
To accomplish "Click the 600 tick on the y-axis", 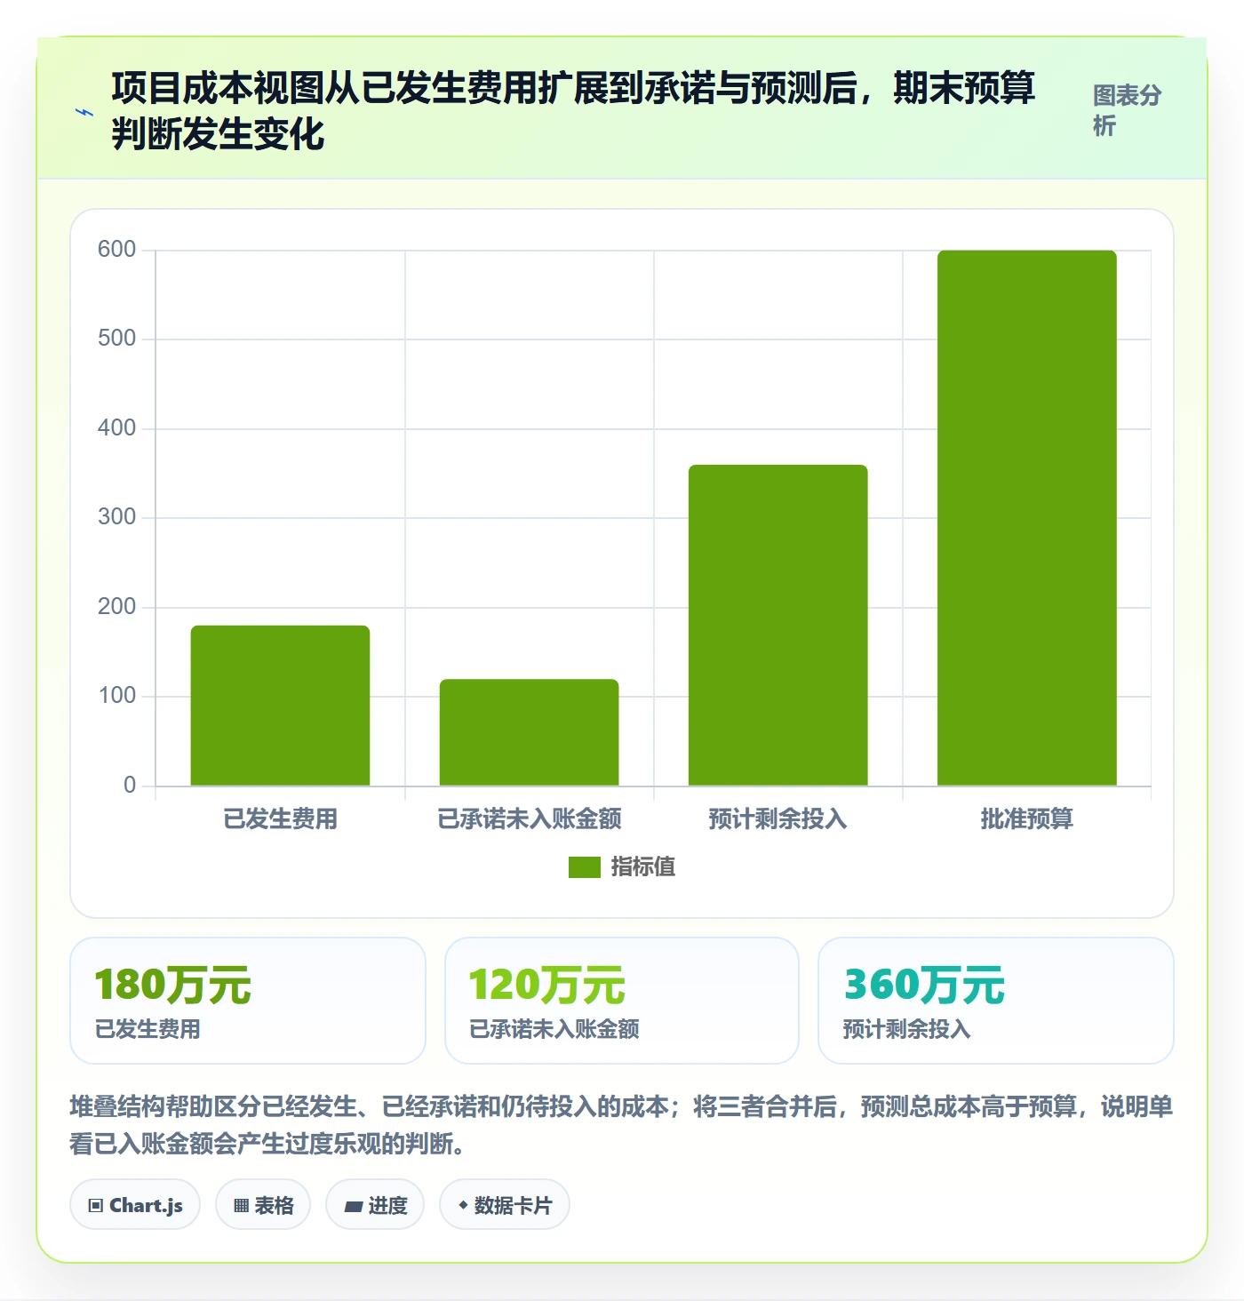I will point(117,250).
